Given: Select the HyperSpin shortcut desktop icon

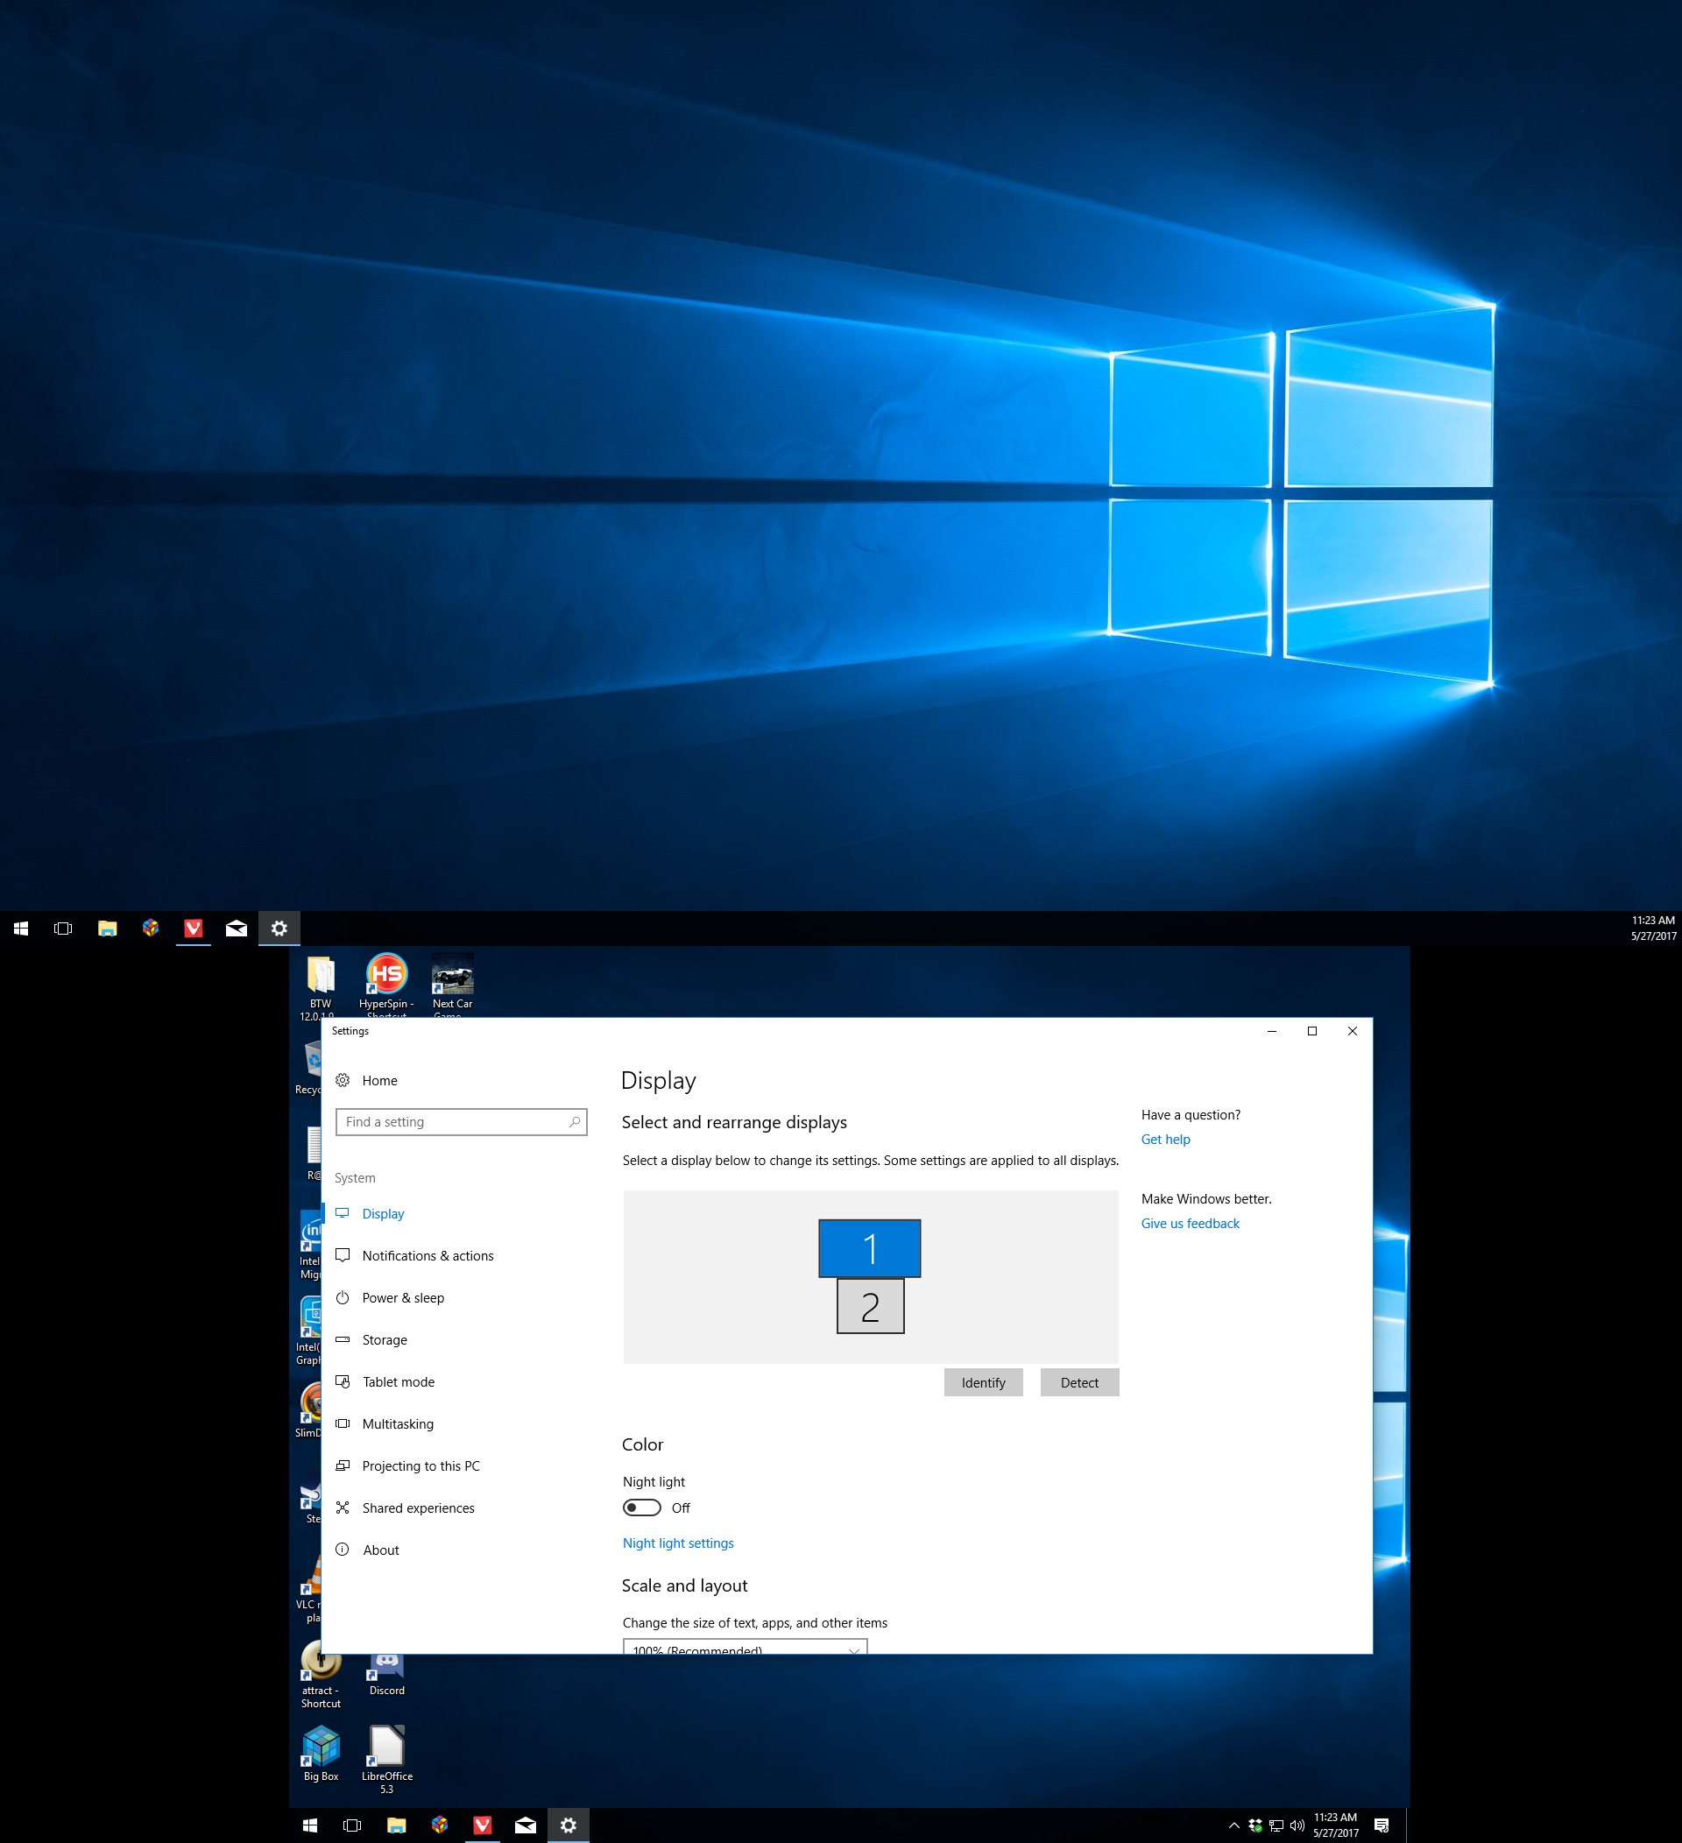Looking at the screenshot, I should click(386, 985).
